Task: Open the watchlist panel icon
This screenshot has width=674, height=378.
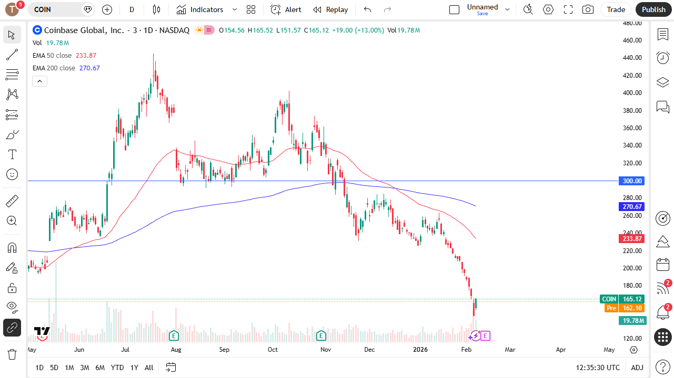Action: click(x=663, y=35)
